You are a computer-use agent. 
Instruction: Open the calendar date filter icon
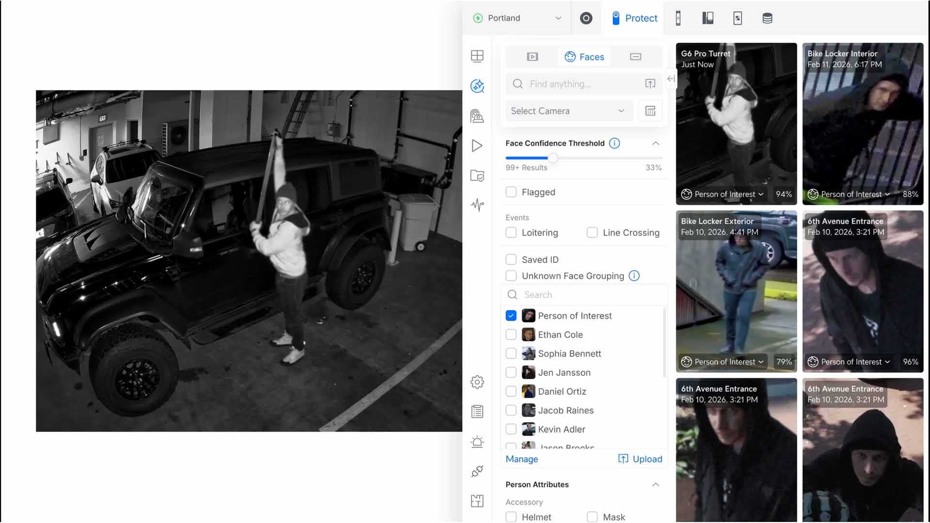click(650, 111)
